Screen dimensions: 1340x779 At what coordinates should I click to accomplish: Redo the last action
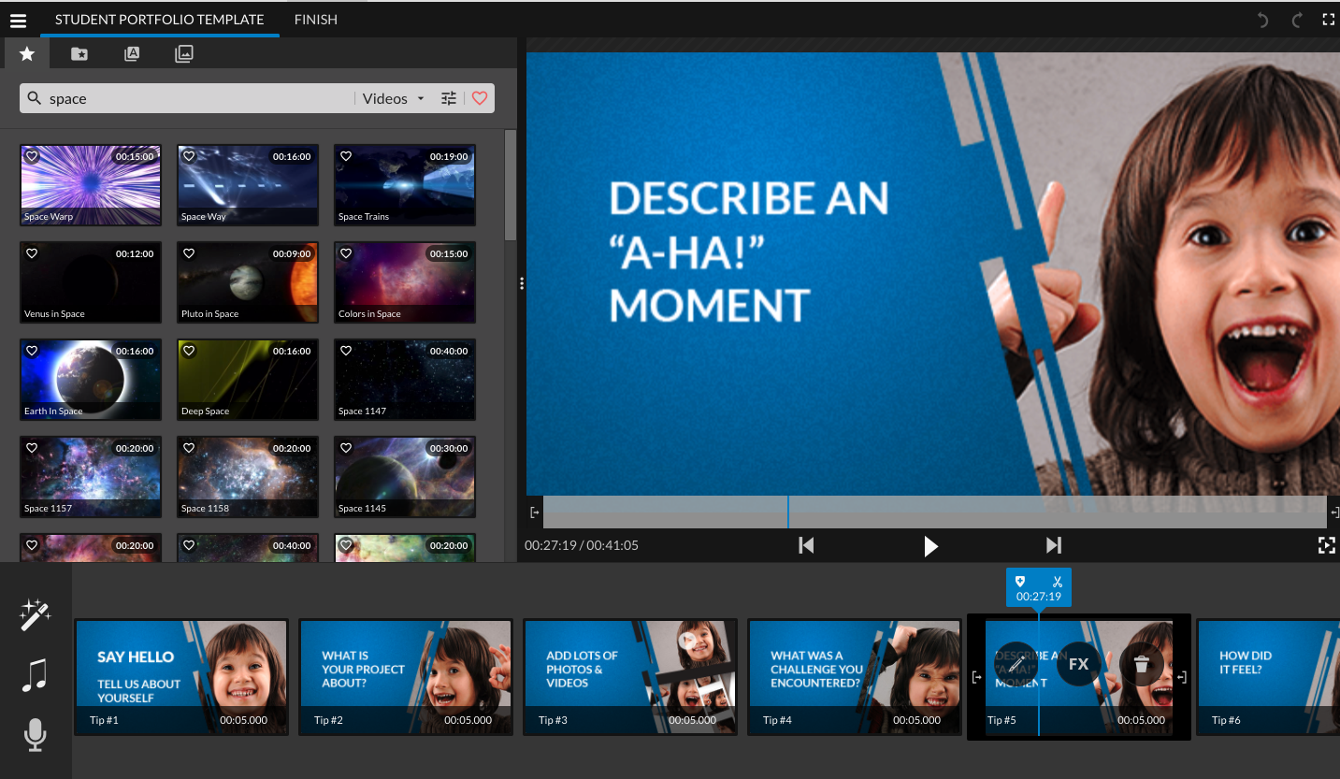tap(1296, 20)
